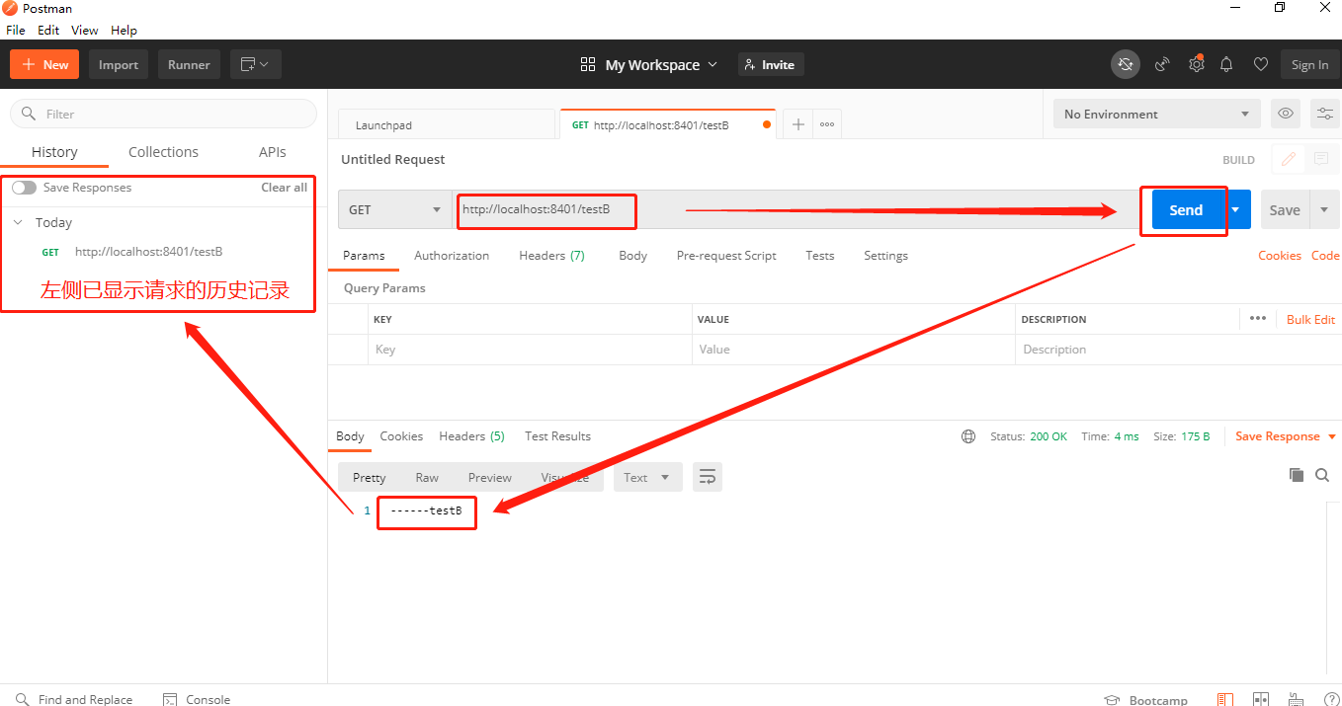
Task: Open the request Settings tab
Action: point(885,255)
